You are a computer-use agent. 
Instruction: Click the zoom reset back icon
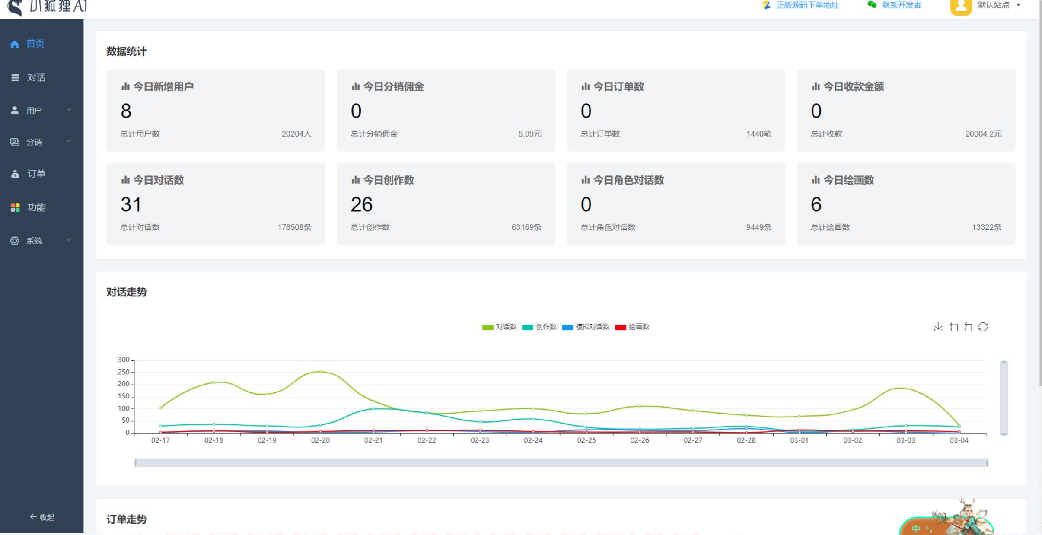(x=968, y=327)
